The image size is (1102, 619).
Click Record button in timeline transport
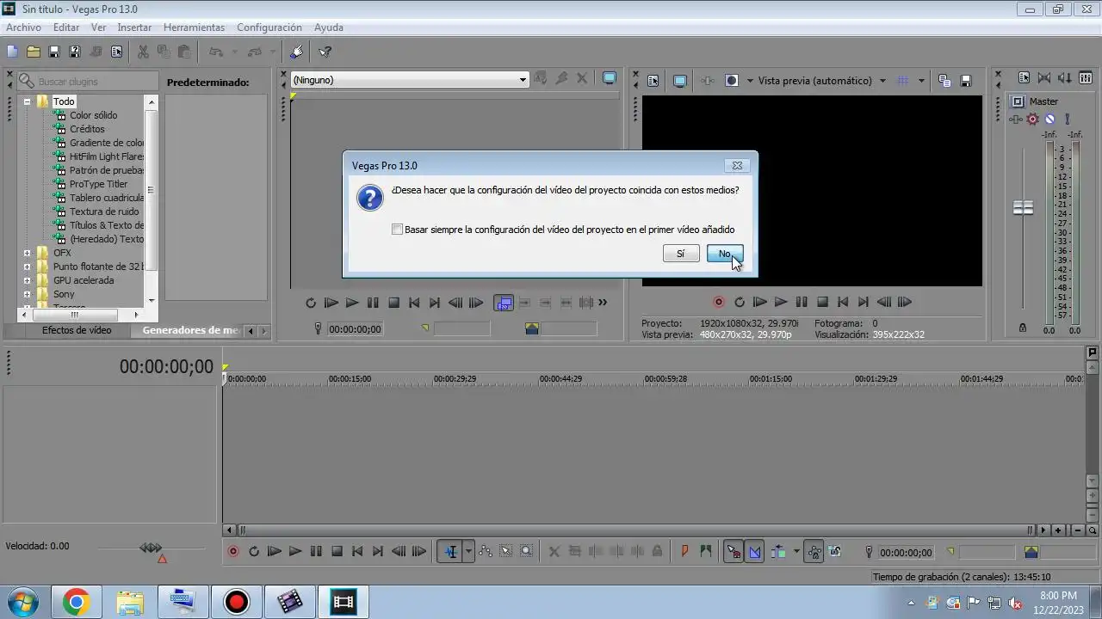(x=232, y=552)
